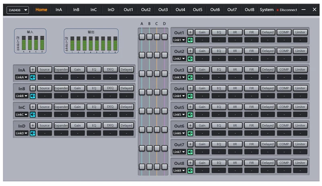Mute Out3 using its green speaker icon
322x186 pixels.
190,77
